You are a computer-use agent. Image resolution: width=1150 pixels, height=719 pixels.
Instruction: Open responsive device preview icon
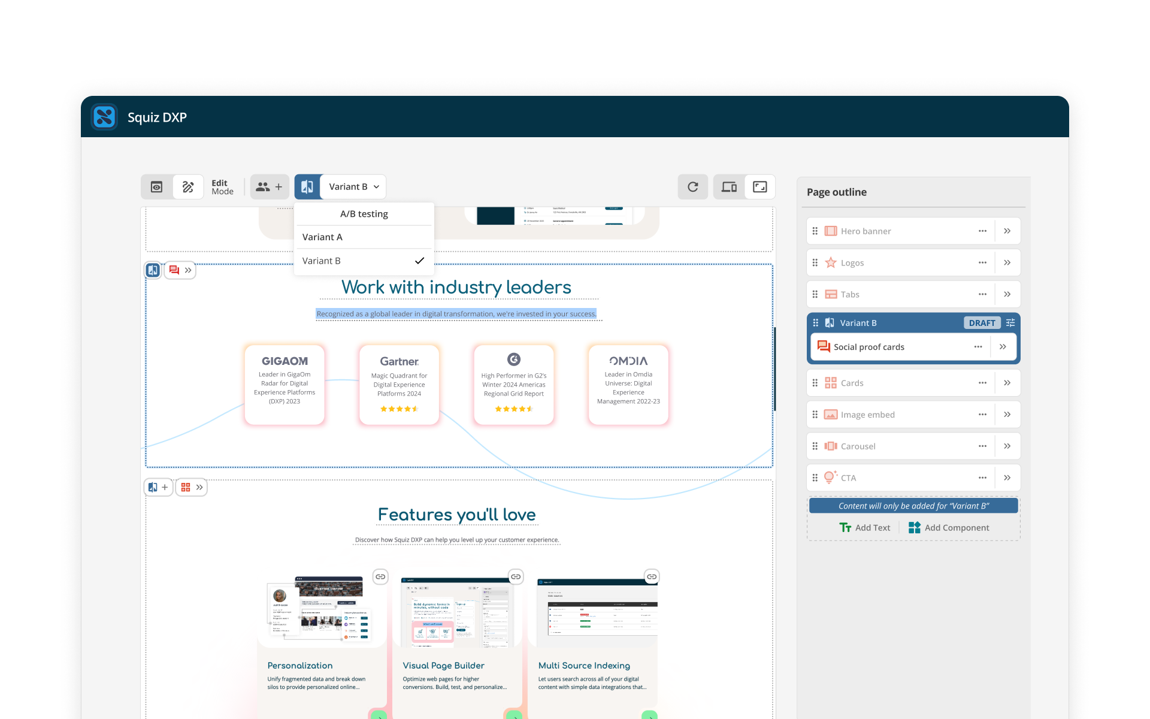click(729, 187)
